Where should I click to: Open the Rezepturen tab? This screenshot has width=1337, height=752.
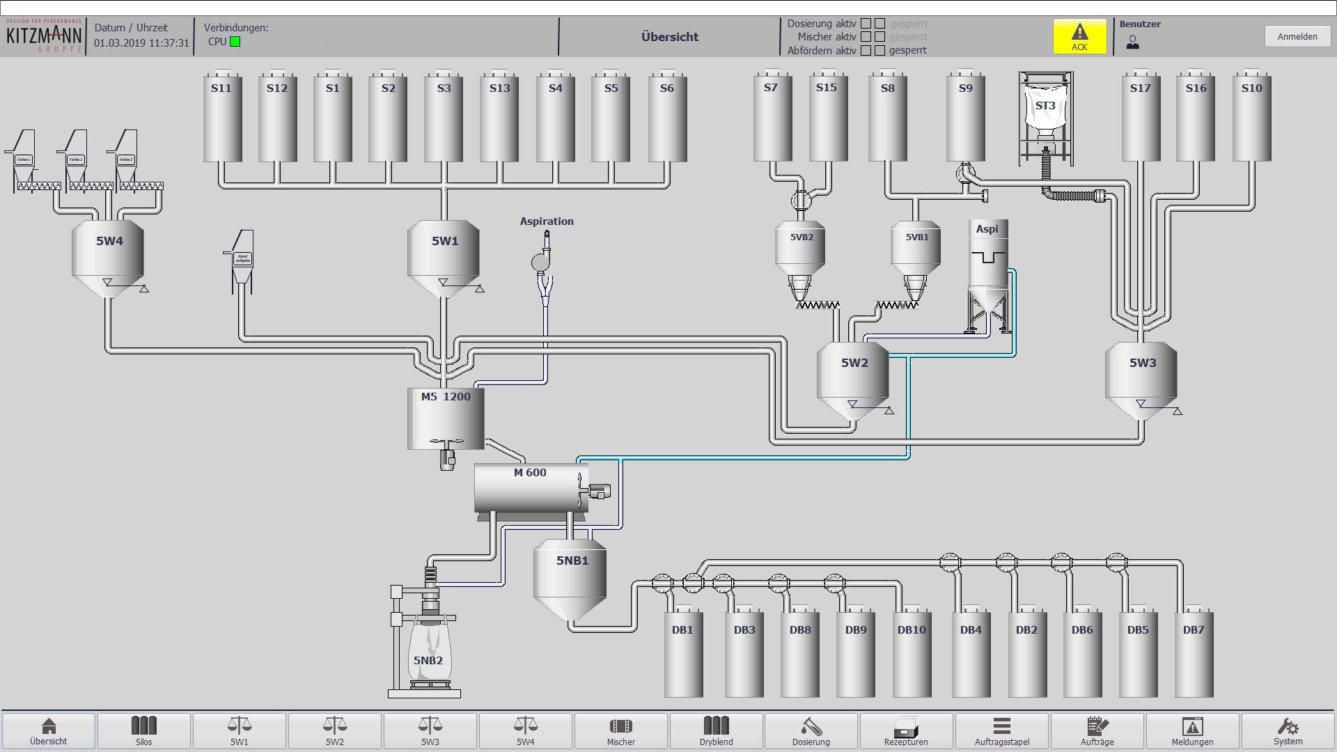pos(907,731)
